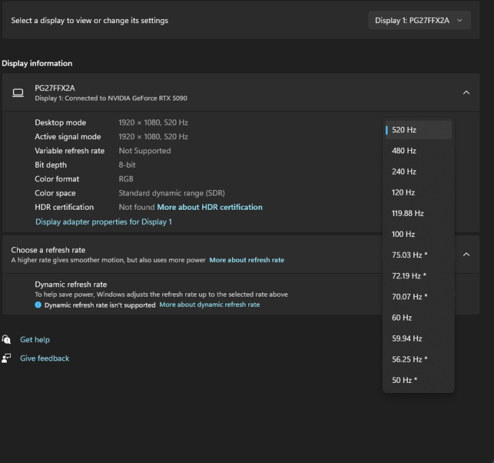Screen dimensions: 494x463
Task: Open More about refresh rate link
Action: pos(247,260)
